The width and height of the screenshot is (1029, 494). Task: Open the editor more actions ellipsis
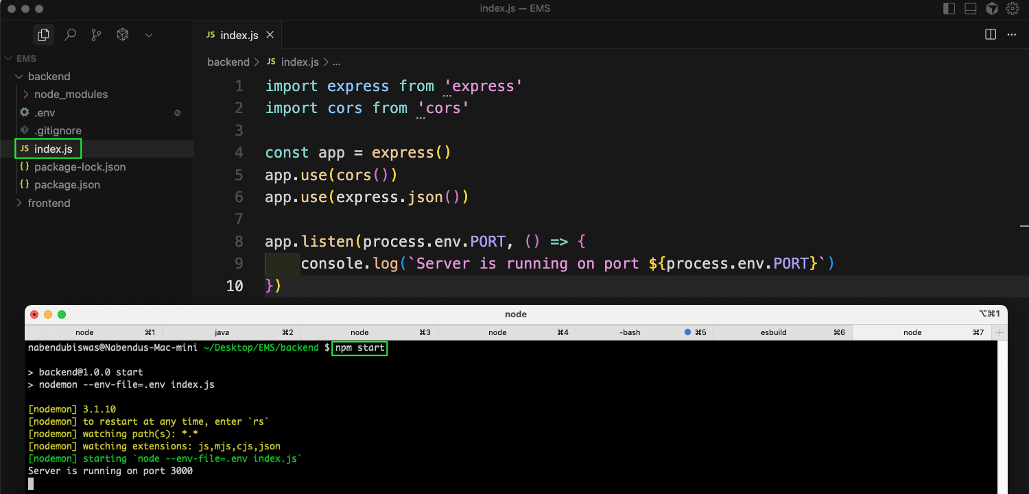click(1011, 34)
